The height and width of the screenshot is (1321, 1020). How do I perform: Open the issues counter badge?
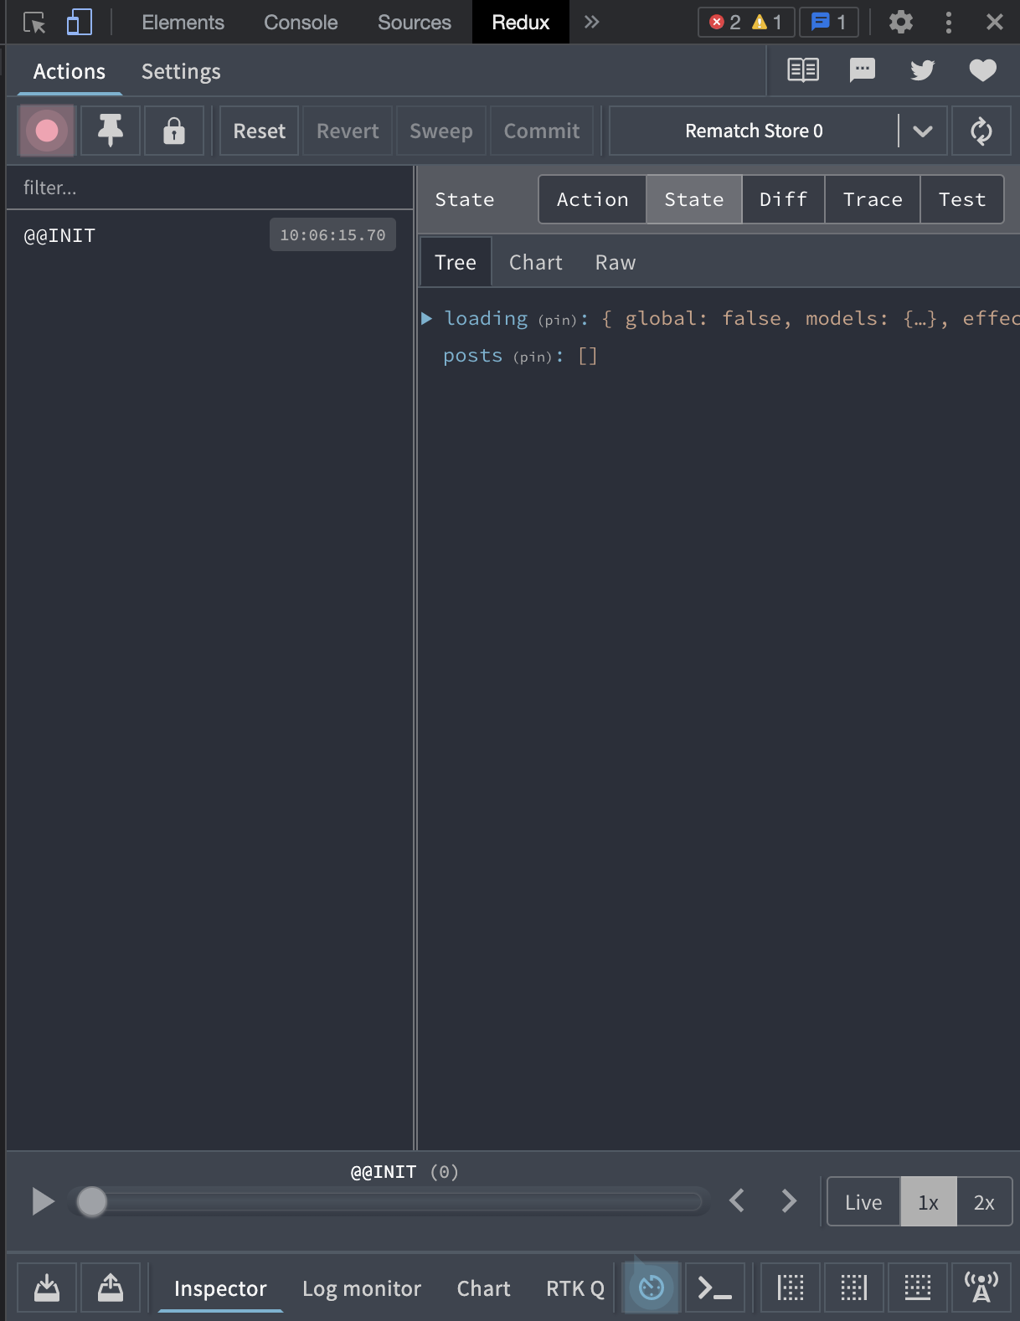(829, 23)
